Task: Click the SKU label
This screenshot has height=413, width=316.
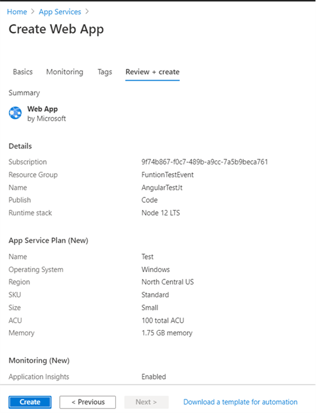Action: coord(15,295)
